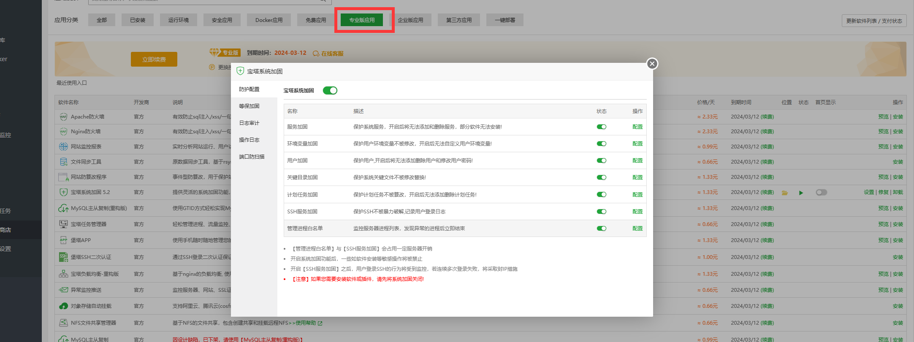
Task: Select the 一键部署 category tab
Action: pos(505,20)
